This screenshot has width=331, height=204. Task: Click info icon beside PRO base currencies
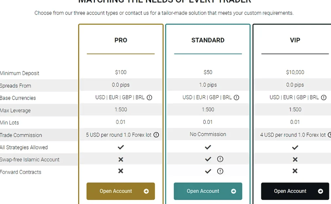[149, 98]
